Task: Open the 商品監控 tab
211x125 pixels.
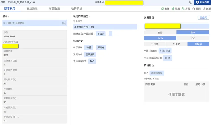Action: coord(54,9)
